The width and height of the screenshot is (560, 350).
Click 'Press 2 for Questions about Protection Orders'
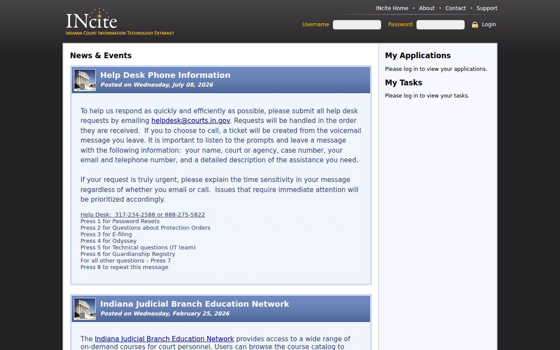pyautogui.click(x=145, y=228)
